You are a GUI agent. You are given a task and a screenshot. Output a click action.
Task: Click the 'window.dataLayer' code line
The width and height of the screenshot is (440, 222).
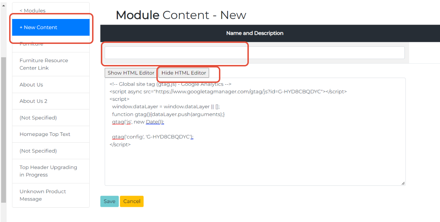click(166, 106)
